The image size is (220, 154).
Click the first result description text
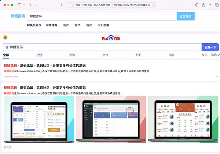pos(77,71)
